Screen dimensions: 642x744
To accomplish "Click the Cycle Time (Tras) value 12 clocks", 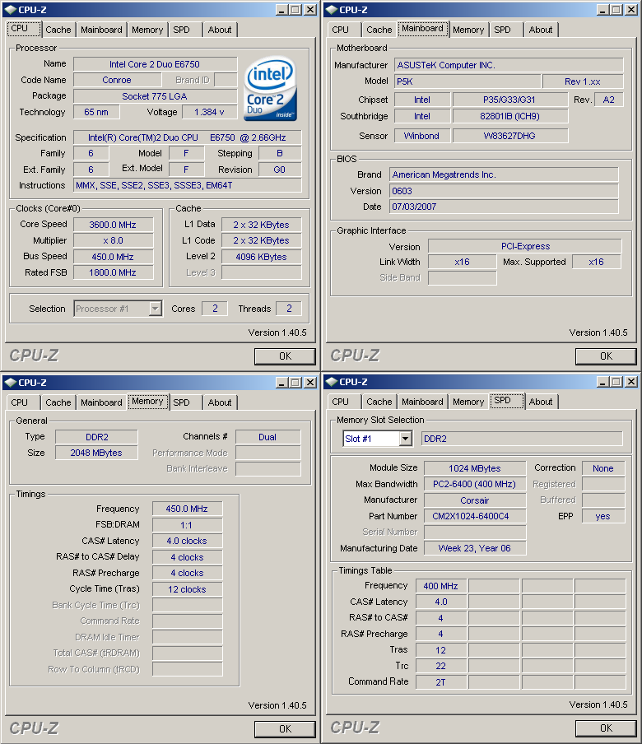I will tap(187, 589).
